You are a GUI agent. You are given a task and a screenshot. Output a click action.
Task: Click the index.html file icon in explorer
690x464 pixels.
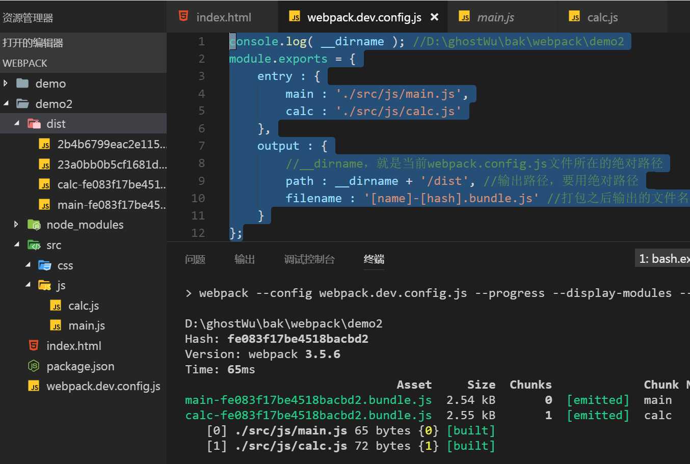(x=34, y=346)
